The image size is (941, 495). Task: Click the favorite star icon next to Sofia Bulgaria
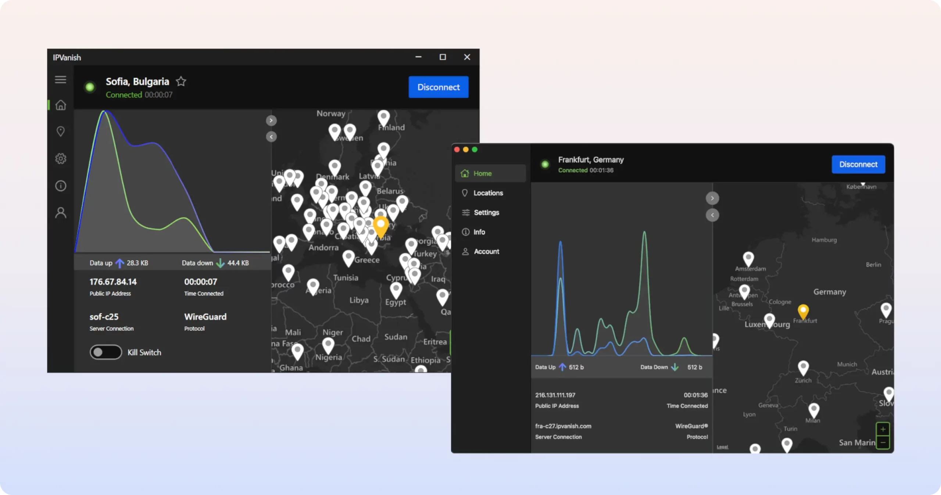180,81
